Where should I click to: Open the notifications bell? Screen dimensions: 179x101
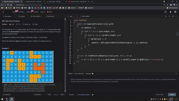pos(170,12)
